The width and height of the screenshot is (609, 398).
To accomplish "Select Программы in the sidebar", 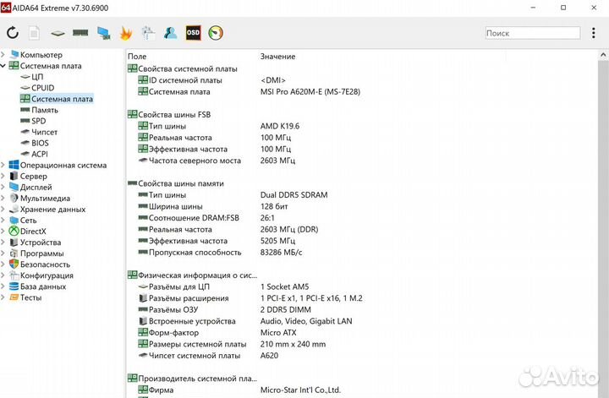I will coord(42,254).
